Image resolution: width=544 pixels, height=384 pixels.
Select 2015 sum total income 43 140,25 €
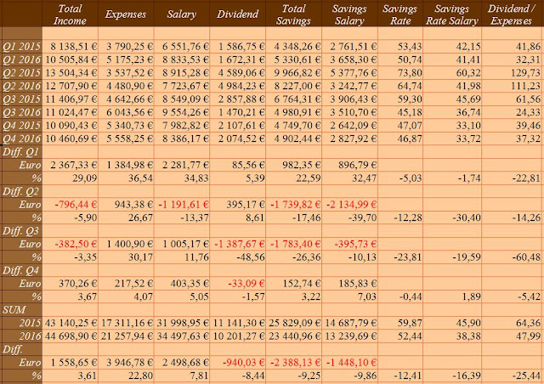(70, 323)
